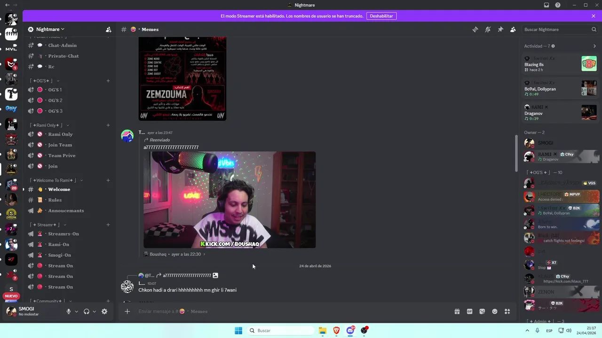Screen dimensions: 602x338
Task: Jump to forwarded Boushaq source message
Action: tap(174, 254)
